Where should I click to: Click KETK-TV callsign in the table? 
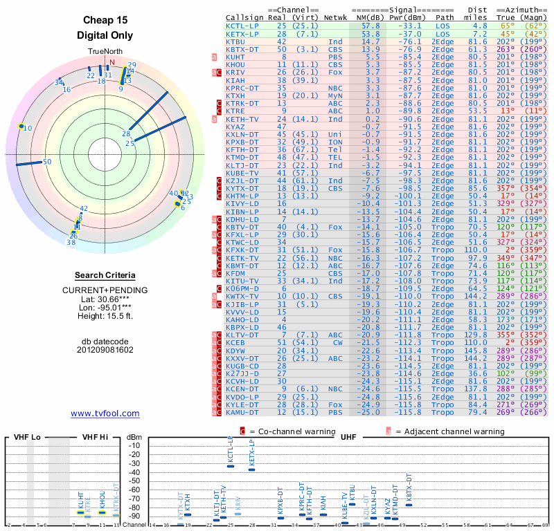click(x=242, y=259)
